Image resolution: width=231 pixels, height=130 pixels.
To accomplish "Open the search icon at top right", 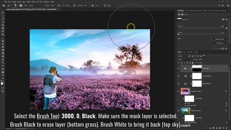I will (x=219, y=6).
